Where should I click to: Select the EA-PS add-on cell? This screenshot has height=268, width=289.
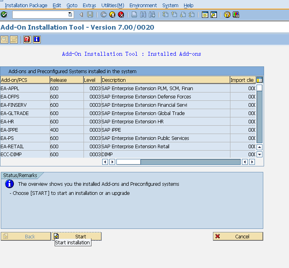pos(25,138)
